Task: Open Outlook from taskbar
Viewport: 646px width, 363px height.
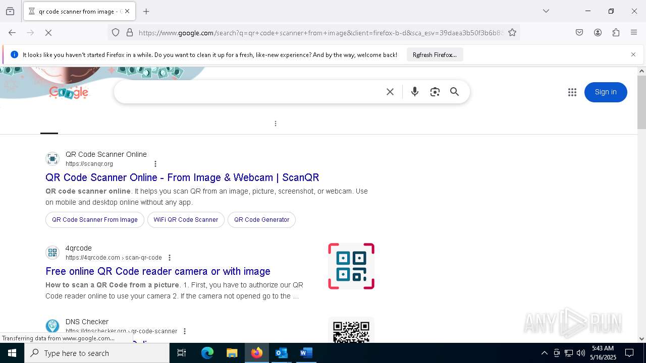Action: [281, 353]
